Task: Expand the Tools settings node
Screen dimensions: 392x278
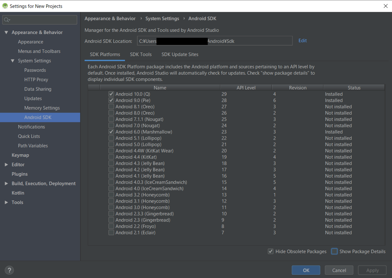Action: [6, 202]
